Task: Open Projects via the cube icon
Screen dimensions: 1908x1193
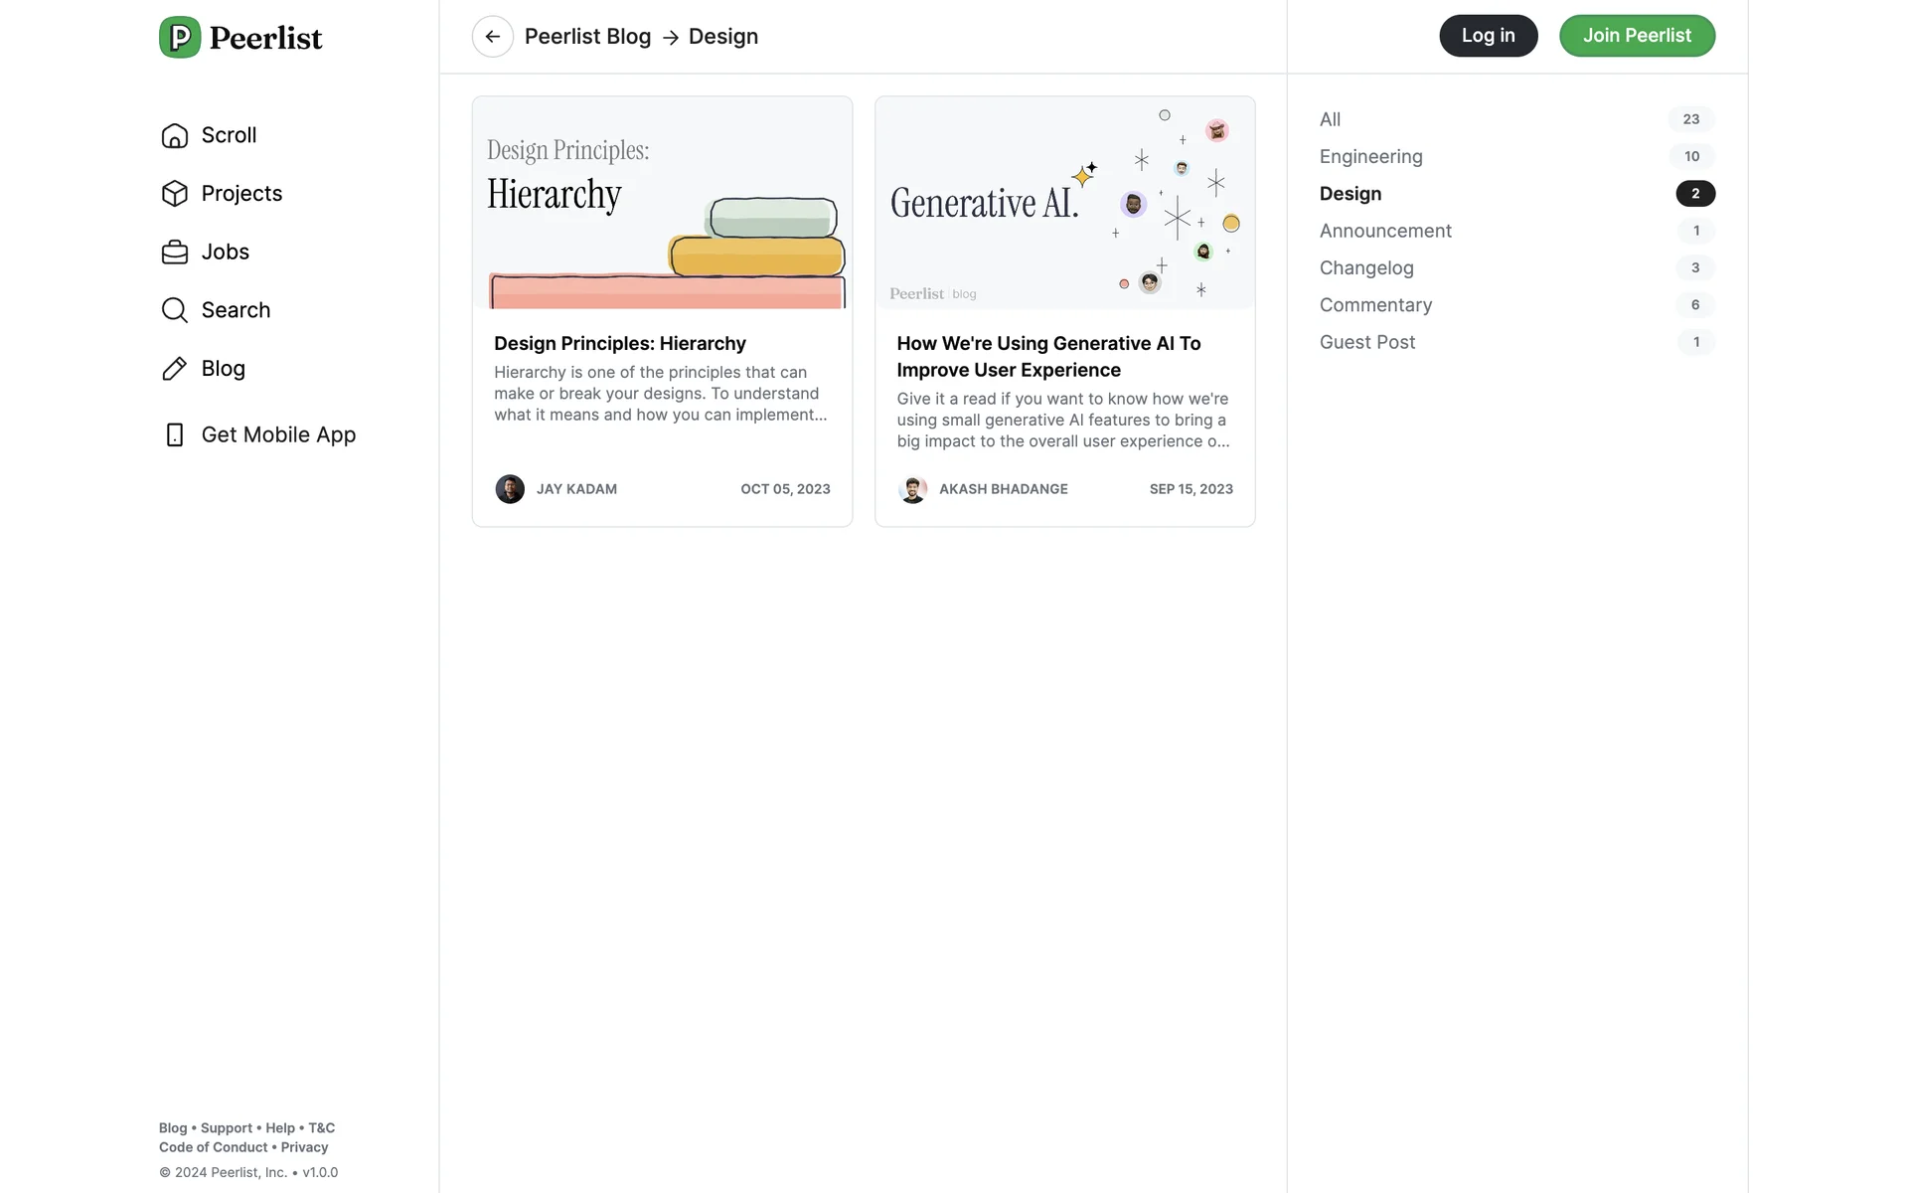Action: tap(175, 193)
